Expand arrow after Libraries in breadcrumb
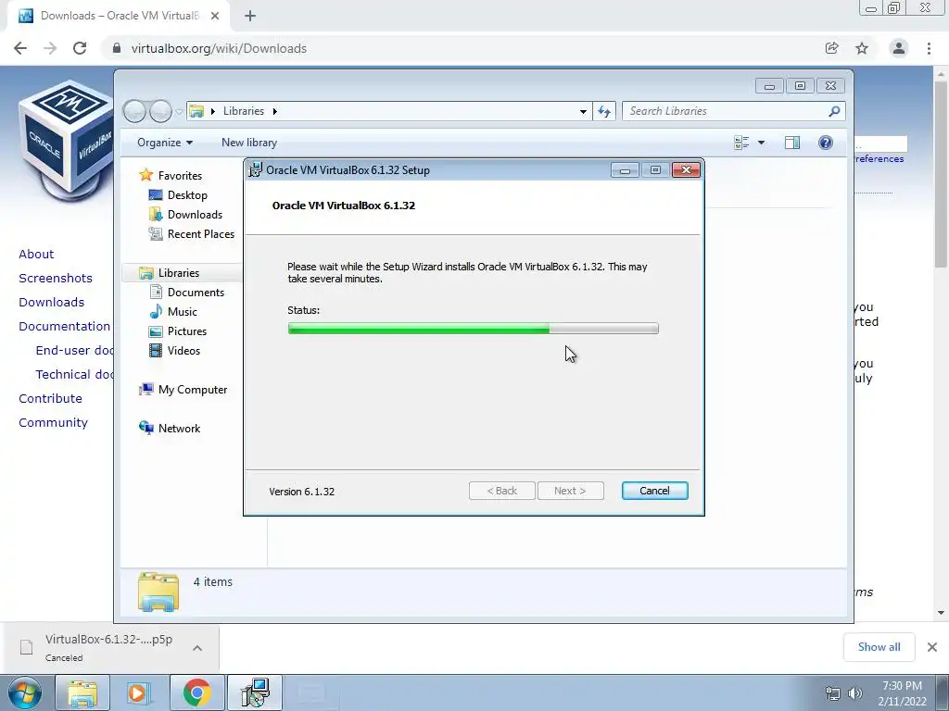The height and width of the screenshot is (711, 949). pyautogui.click(x=274, y=111)
